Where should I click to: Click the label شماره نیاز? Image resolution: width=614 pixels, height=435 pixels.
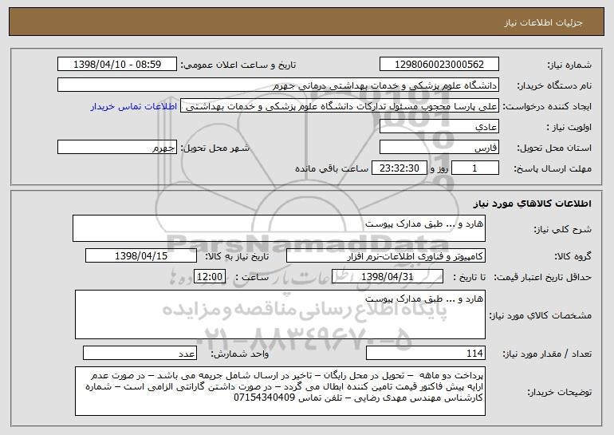click(x=569, y=65)
